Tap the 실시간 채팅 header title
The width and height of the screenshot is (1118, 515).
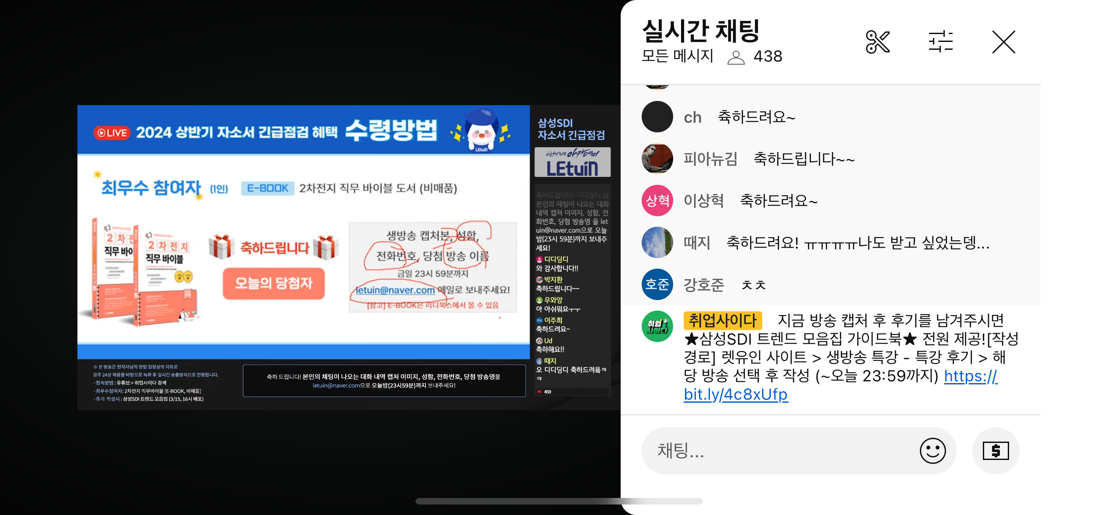coord(700,31)
